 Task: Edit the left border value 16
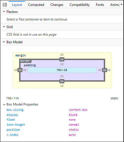20,70
